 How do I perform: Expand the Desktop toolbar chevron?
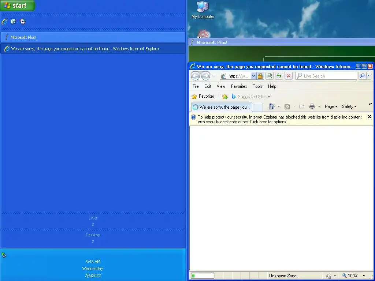pyautogui.click(x=93, y=241)
